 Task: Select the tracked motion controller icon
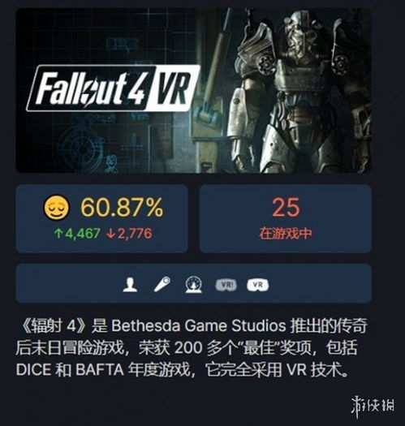[162, 284]
